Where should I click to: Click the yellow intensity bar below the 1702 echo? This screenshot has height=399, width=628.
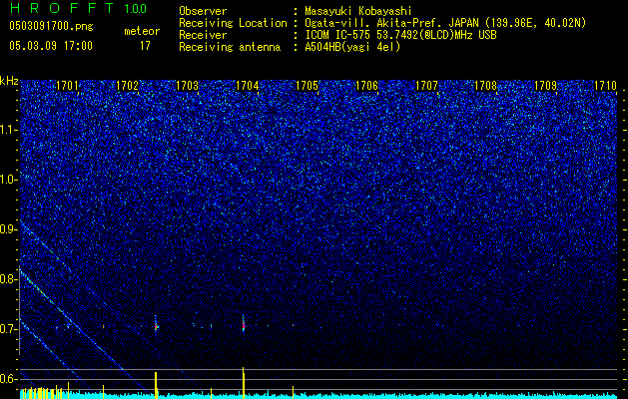(x=156, y=385)
